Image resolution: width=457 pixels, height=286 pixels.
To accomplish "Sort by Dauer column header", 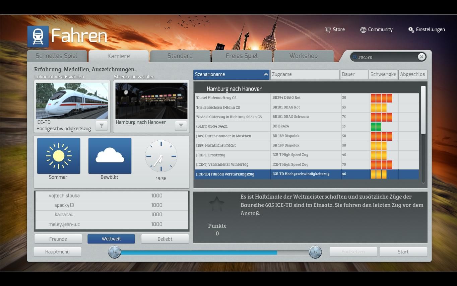I will tap(354, 75).
